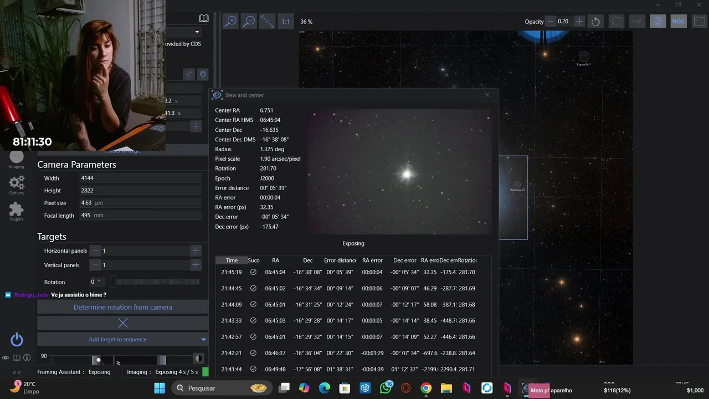Toggle constellation lines overlay
709x399 pixels.
coord(637,22)
